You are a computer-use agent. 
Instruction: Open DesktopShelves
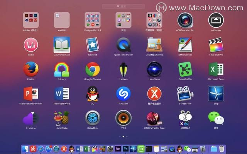click(x=154, y=45)
